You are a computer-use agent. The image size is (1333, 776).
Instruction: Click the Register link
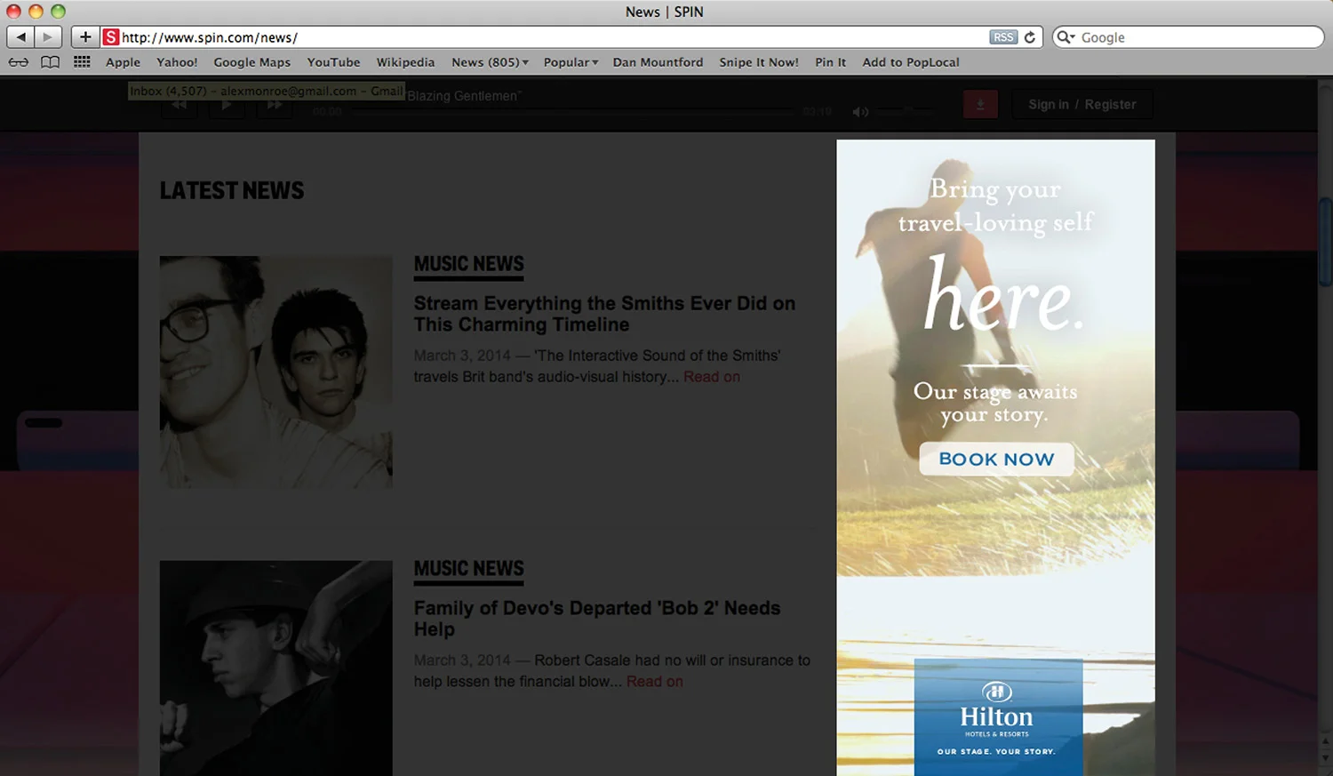coord(1110,104)
